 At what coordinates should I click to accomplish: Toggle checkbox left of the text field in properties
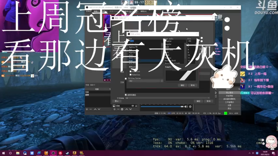[126, 79]
